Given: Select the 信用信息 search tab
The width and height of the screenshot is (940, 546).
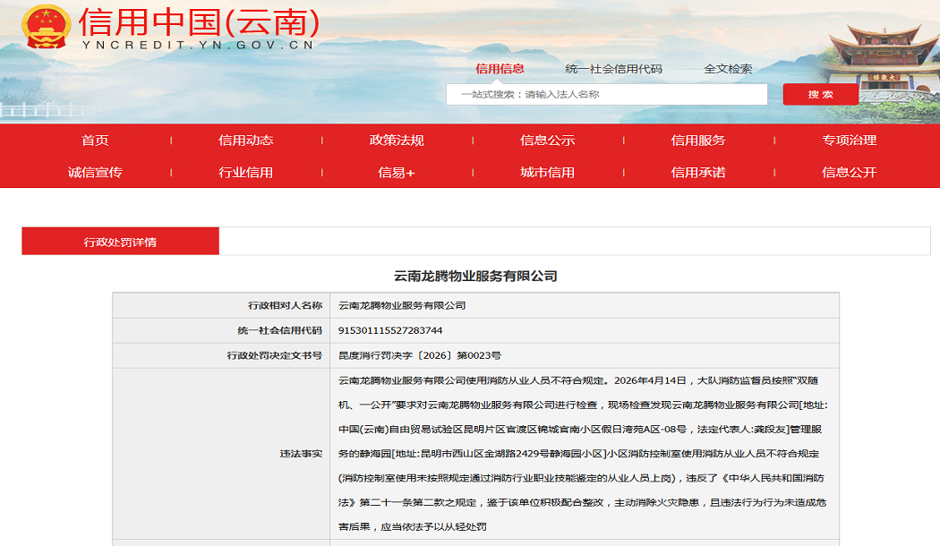Looking at the screenshot, I should pyautogui.click(x=500, y=69).
